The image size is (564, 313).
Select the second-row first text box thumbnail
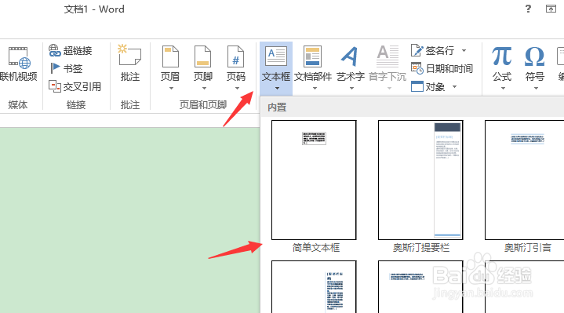(314, 287)
